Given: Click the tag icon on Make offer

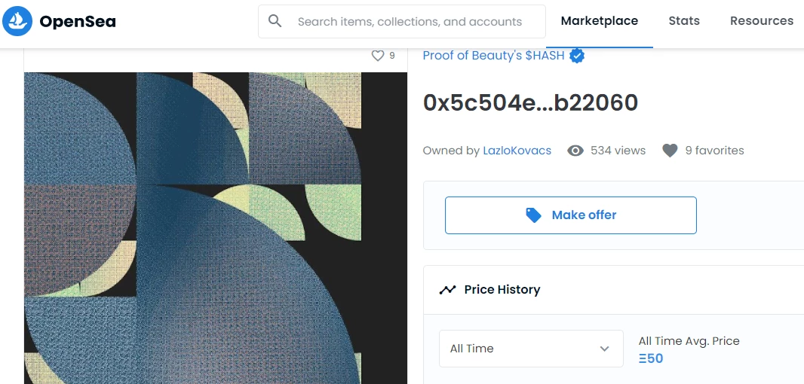Looking at the screenshot, I should [x=534, y=215].
